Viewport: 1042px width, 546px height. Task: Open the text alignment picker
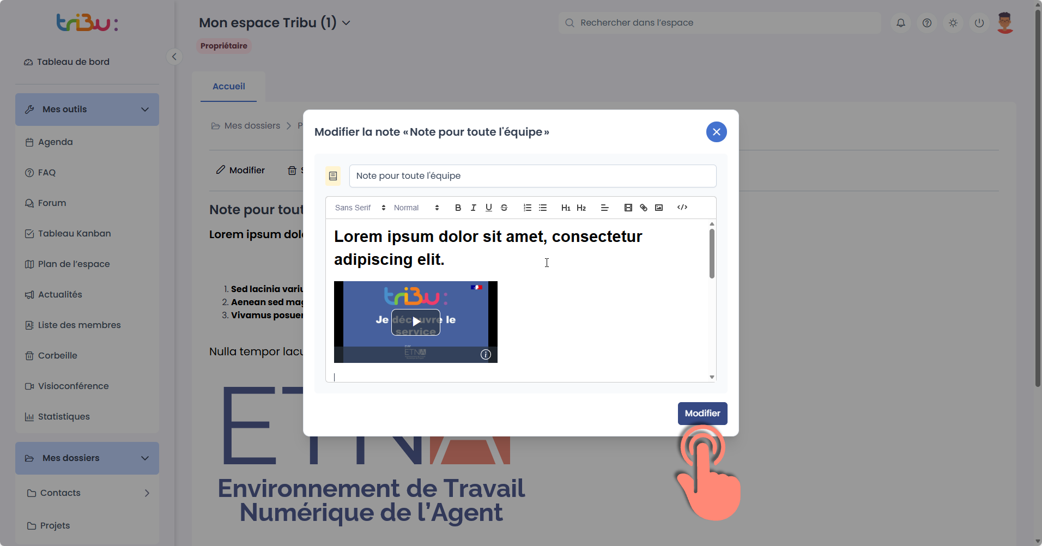point(604,208)
